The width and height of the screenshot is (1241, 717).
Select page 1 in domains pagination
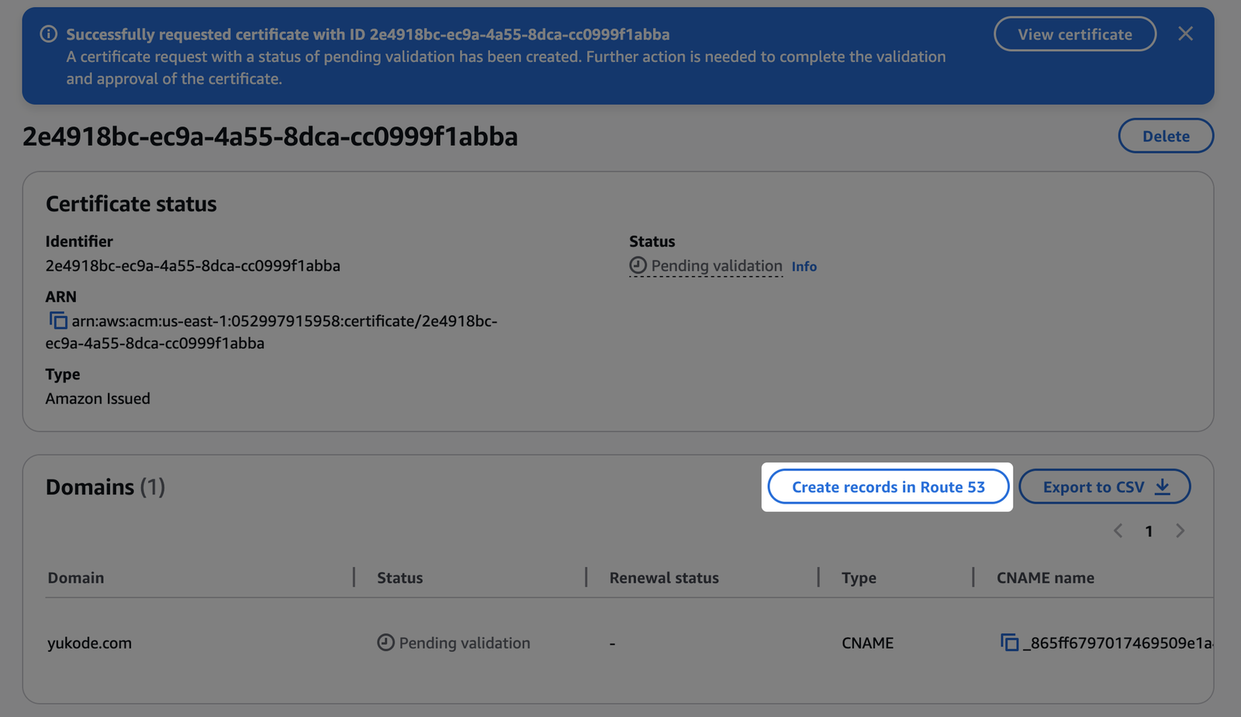[x=1149, y=532]
